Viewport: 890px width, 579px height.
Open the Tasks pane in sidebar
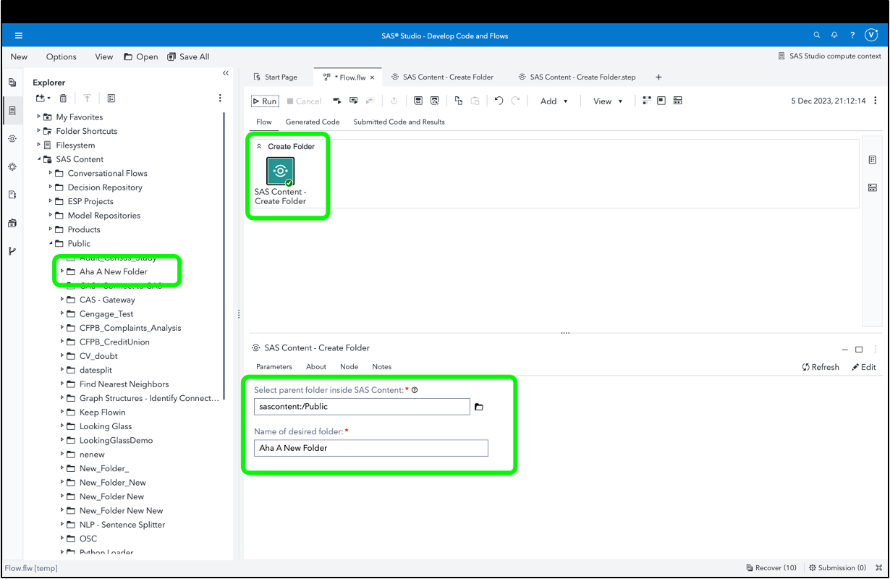(x=12, y=166)
